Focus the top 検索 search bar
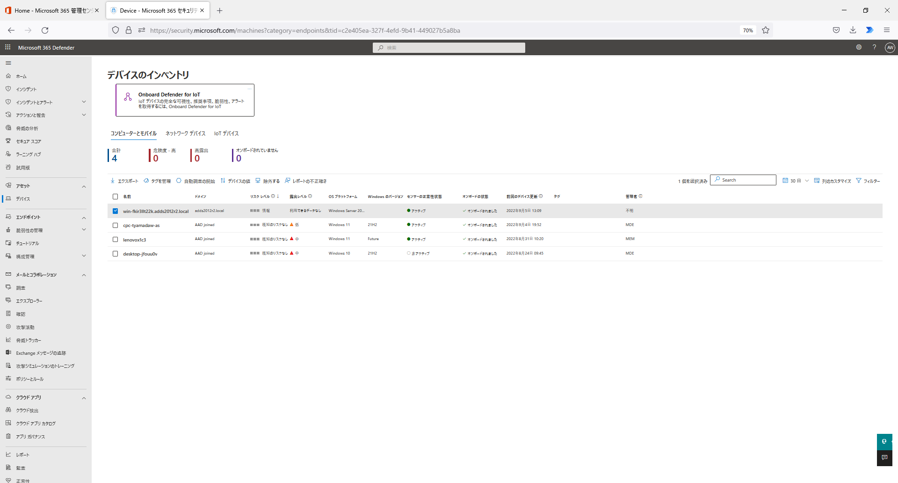 click(449, 48)
